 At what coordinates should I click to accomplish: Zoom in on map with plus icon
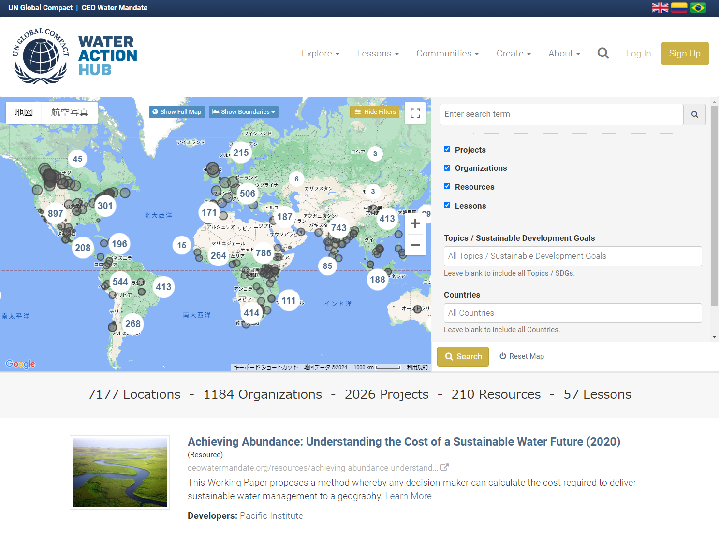coord(415,223)
